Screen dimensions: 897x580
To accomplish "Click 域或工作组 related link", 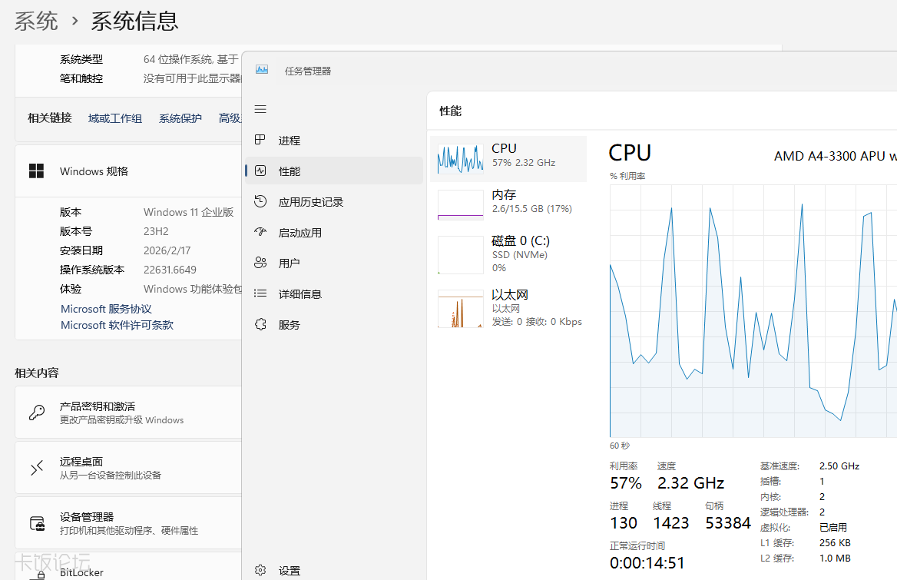I will [115, 118].
